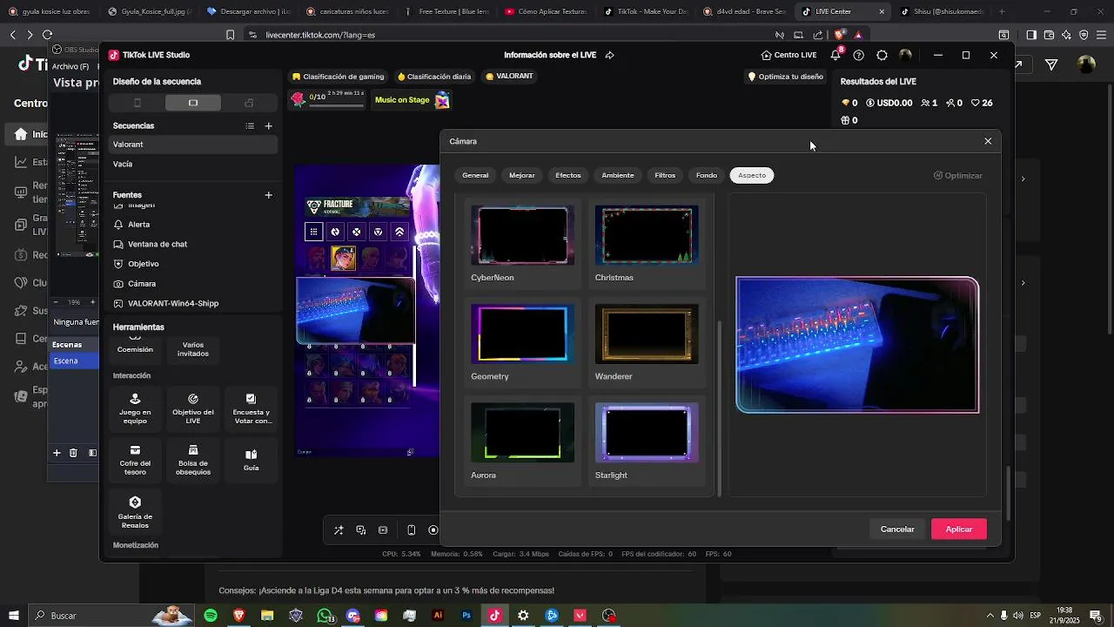1114x627 pixels.
Task: Open the Juego en equipo tool
Action: pos(135,409)
